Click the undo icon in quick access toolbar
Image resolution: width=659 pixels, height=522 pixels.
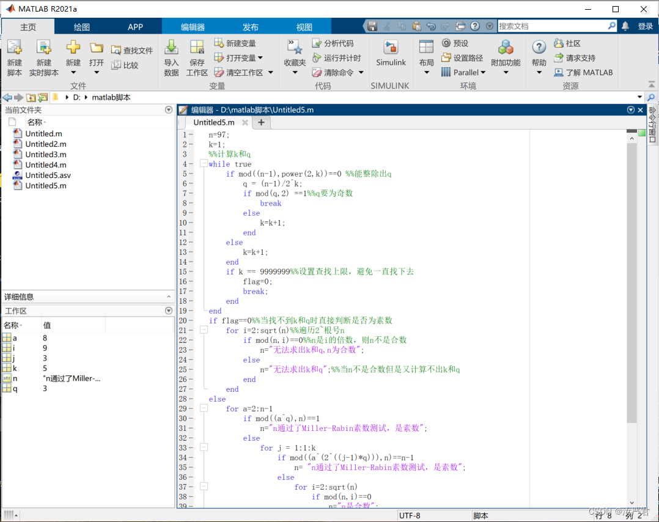tap(431, 26)
